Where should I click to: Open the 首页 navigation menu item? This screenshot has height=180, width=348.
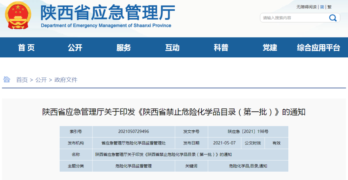[26, 47]
